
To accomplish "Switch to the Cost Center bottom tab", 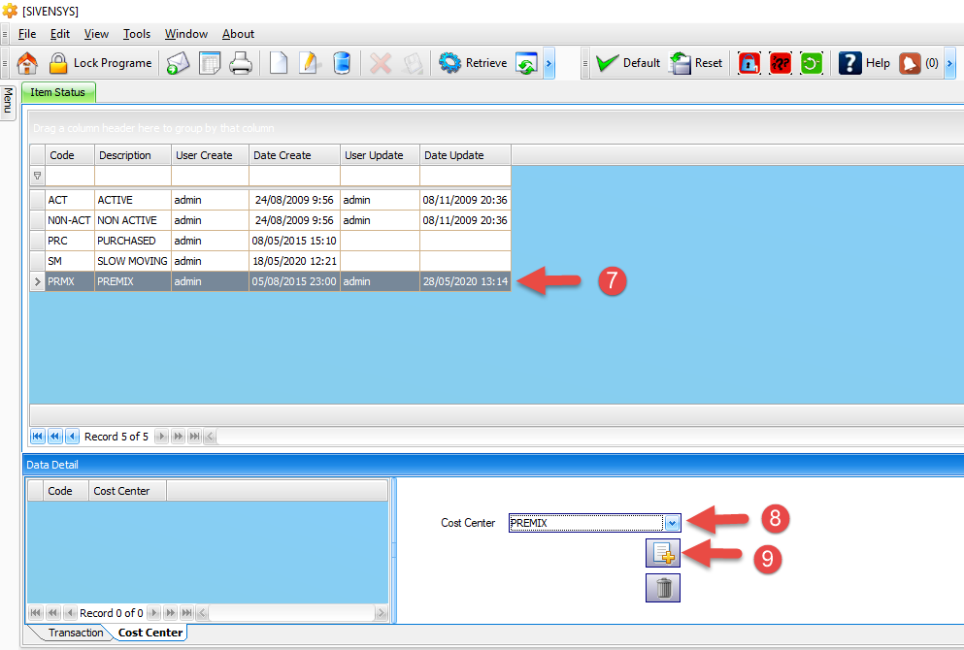I will pos(150,633).
